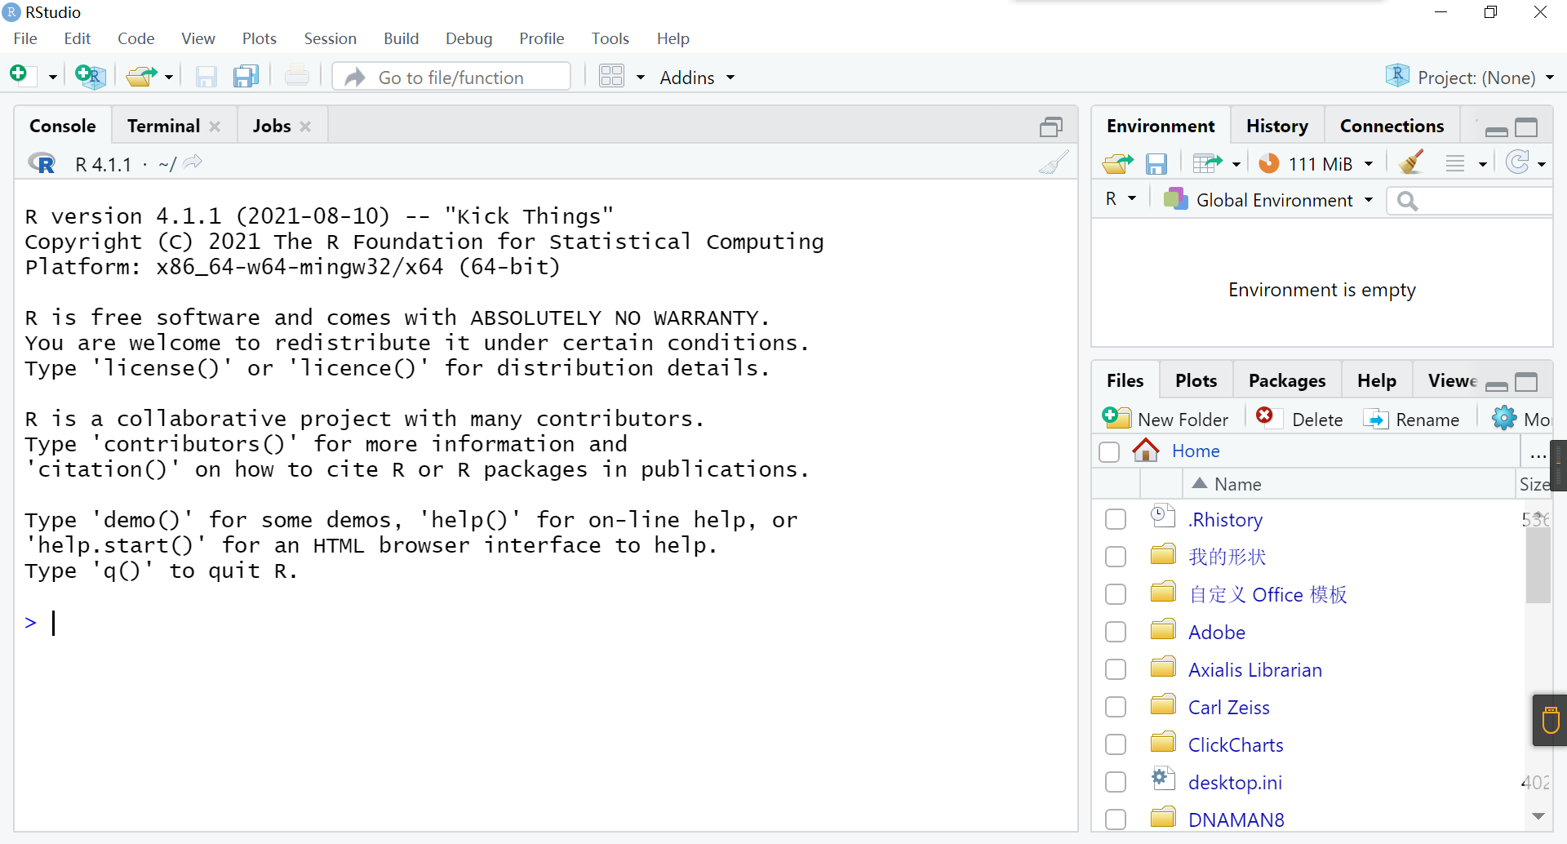Select checkbox next to 我的形状 folder

pyautogui.click(x=1116, y=557)
